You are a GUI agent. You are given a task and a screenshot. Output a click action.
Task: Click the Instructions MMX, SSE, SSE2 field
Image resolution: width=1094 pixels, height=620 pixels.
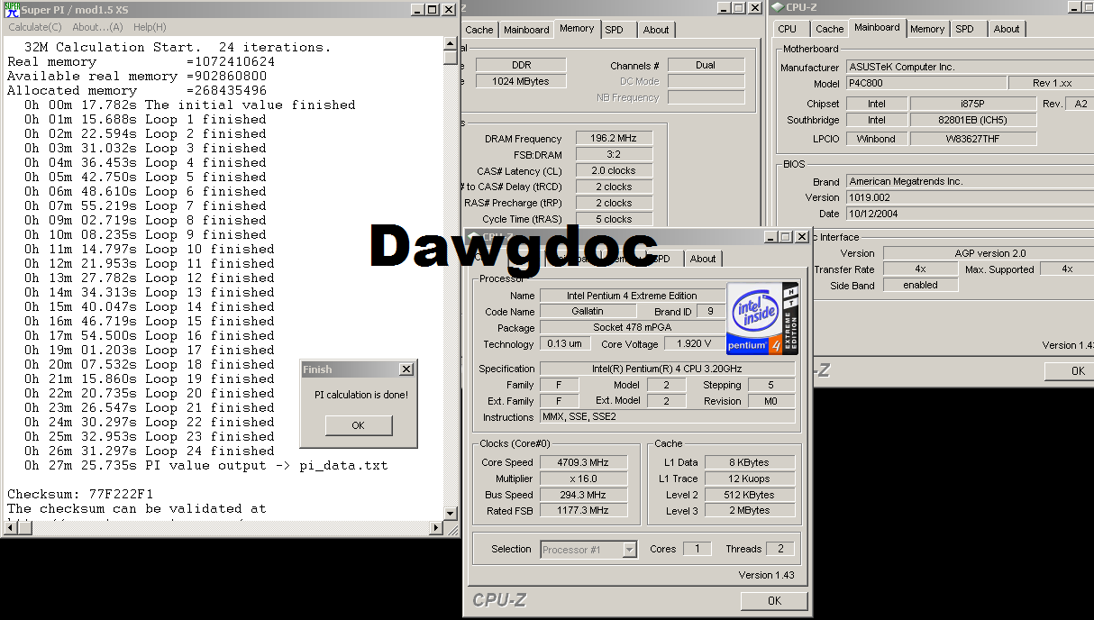668,417
